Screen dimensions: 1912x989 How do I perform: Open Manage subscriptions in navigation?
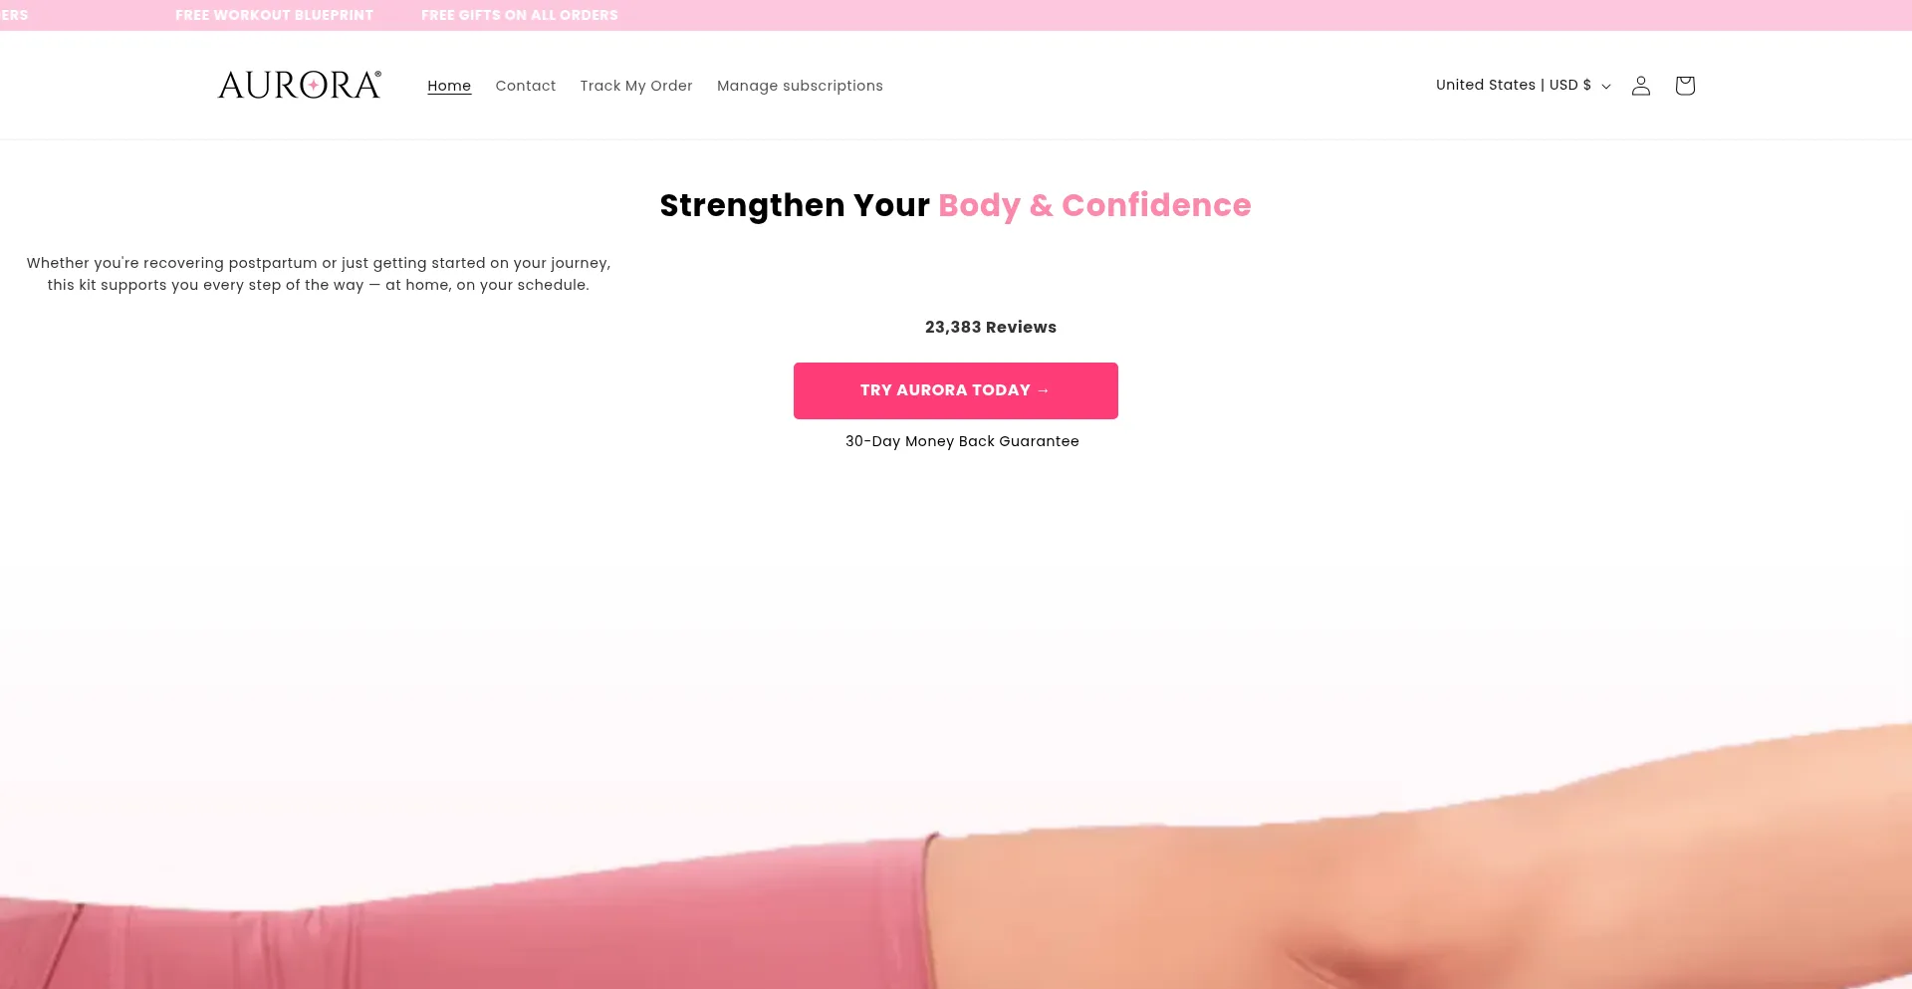(x=800, y=86)
